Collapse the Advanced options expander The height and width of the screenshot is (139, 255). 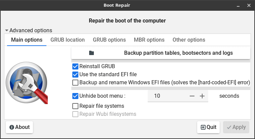coord(7,30)
